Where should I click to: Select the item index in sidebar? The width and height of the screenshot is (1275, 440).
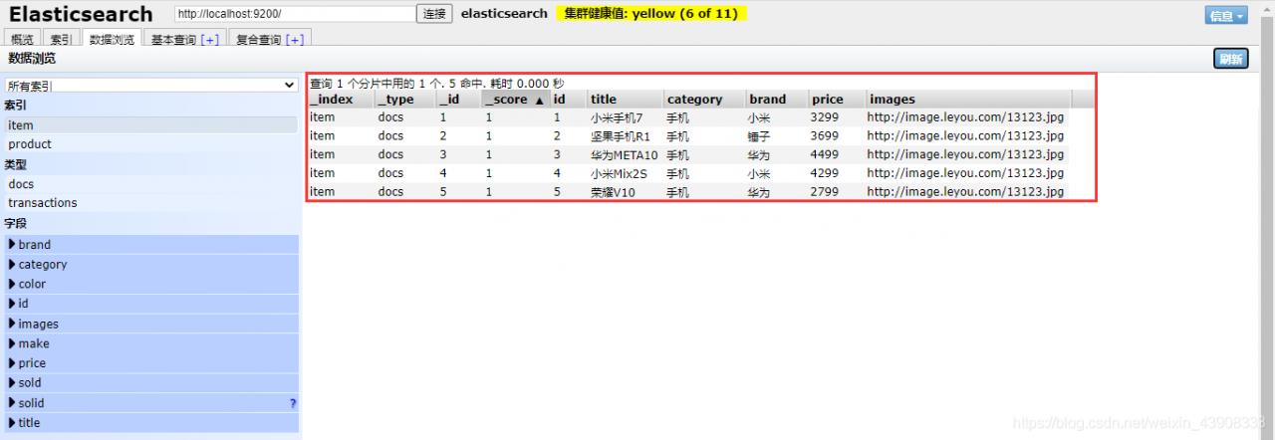(21, 125)
